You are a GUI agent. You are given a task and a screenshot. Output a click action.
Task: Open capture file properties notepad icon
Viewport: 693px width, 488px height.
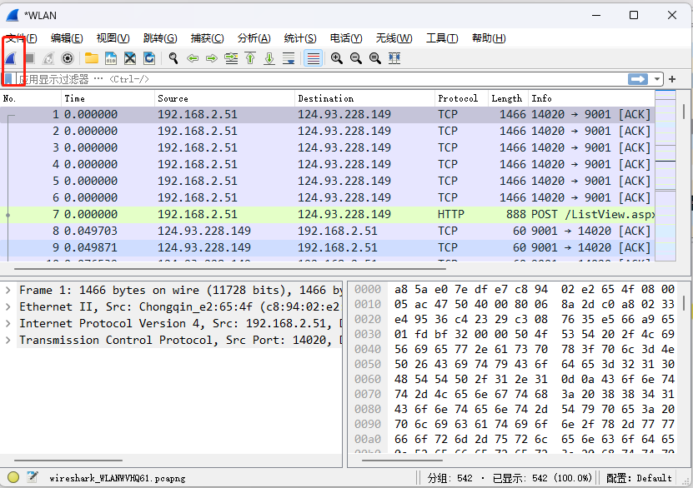33,477
